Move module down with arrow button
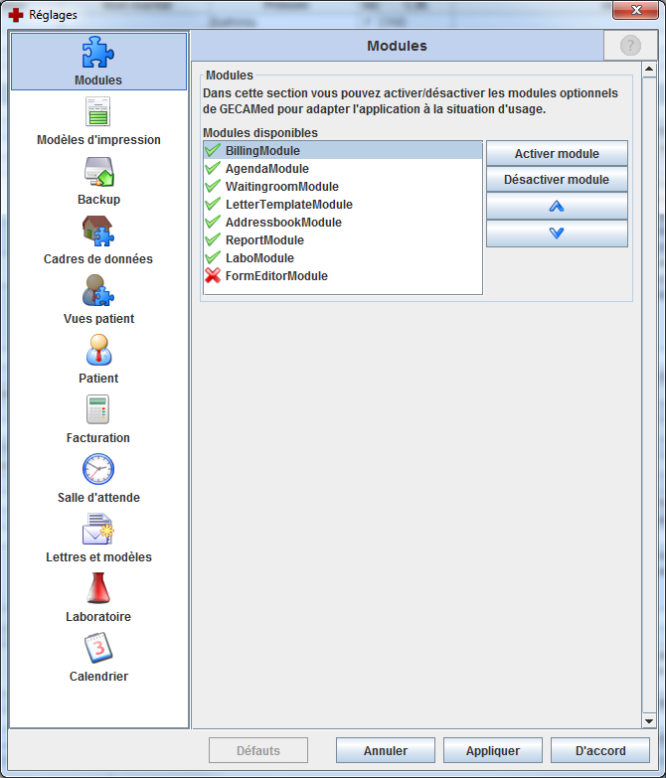The width and height of the screenshot is (666, 778). [x=557, y=233]
